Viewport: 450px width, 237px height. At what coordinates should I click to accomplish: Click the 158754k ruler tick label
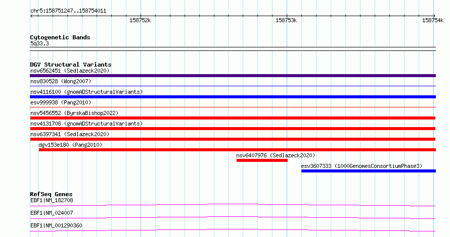[x=432, y=20]
